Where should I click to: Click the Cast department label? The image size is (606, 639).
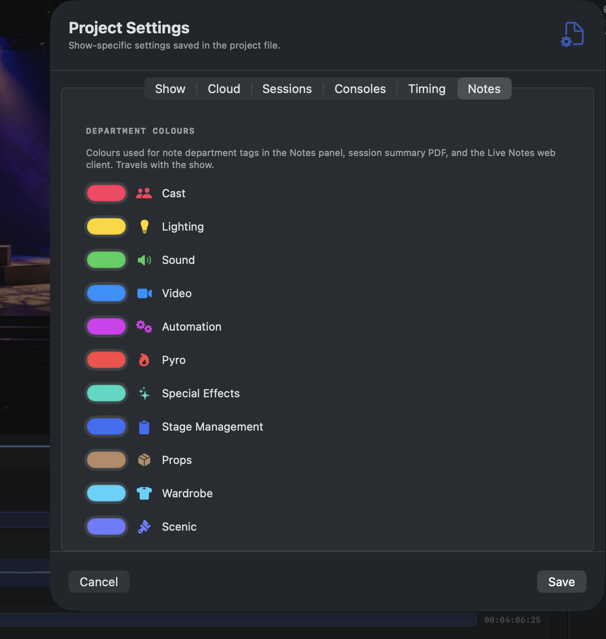tap(173, 193)
